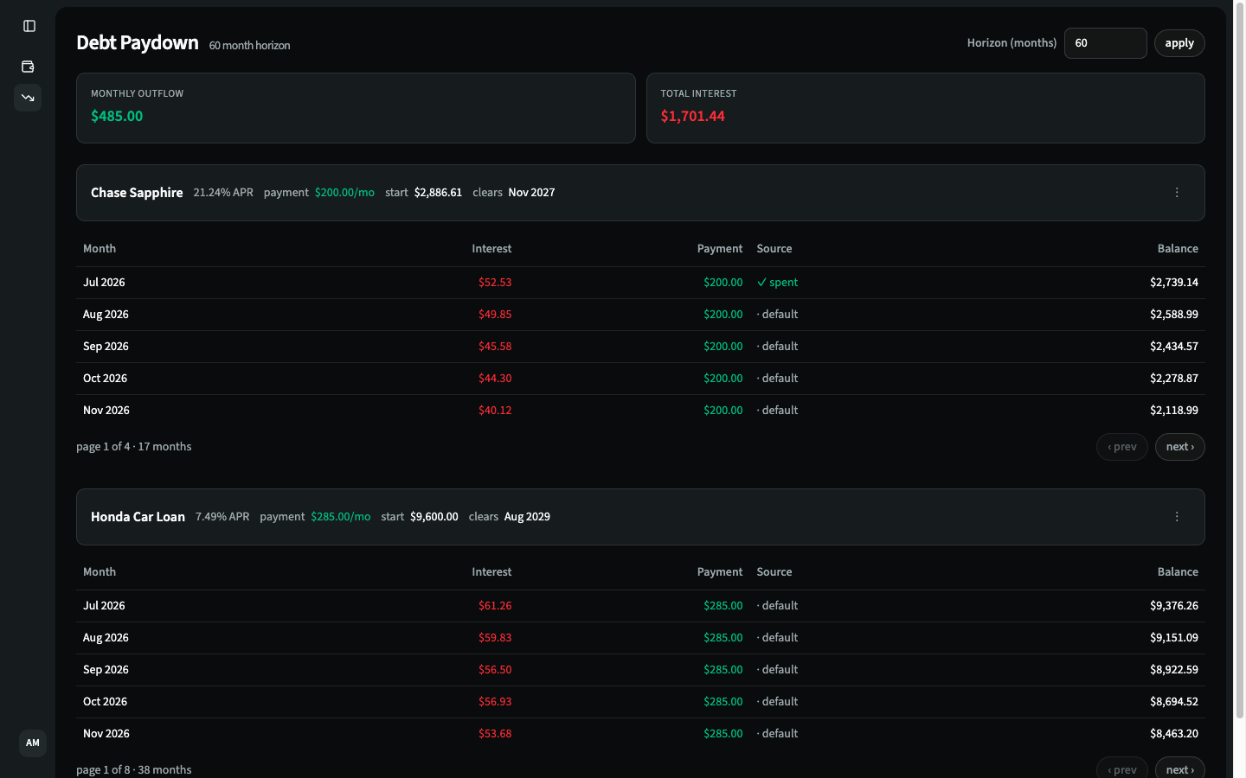Click the $2,278.87 balance cell
Image resolution: width=1246 pixels, height=778 pixels.
coord(1174,379)
